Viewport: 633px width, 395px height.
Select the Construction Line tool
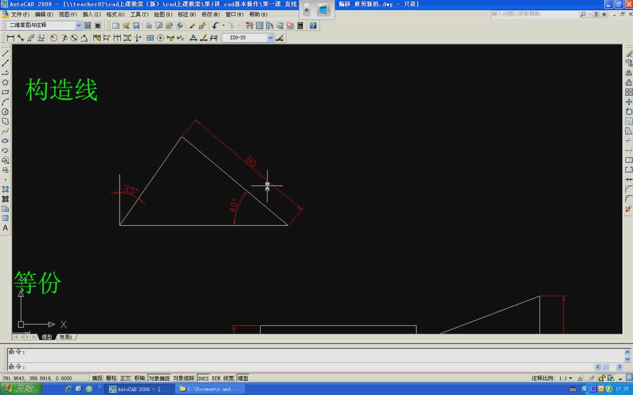tap(5, 63)
